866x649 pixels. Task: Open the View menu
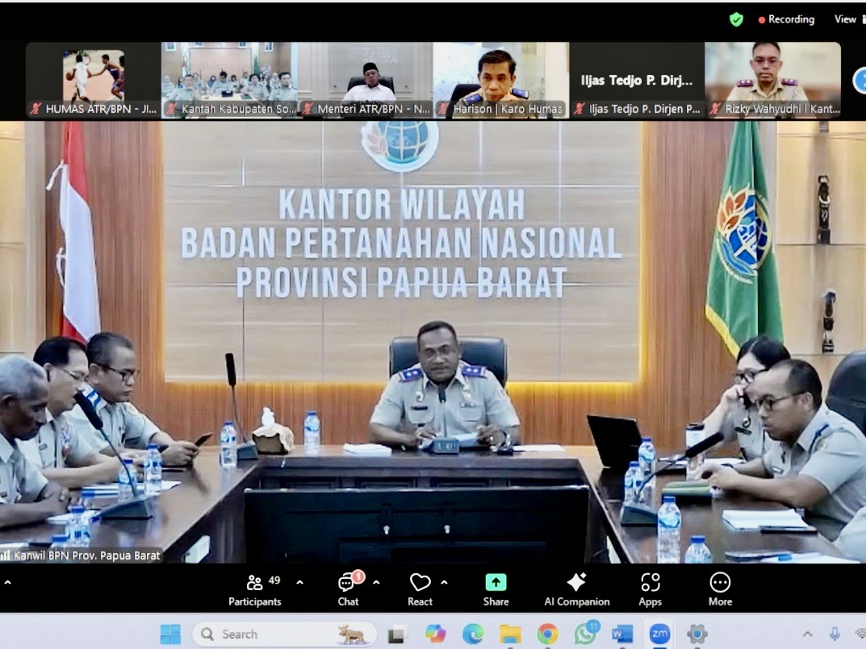tap(844, 19)
